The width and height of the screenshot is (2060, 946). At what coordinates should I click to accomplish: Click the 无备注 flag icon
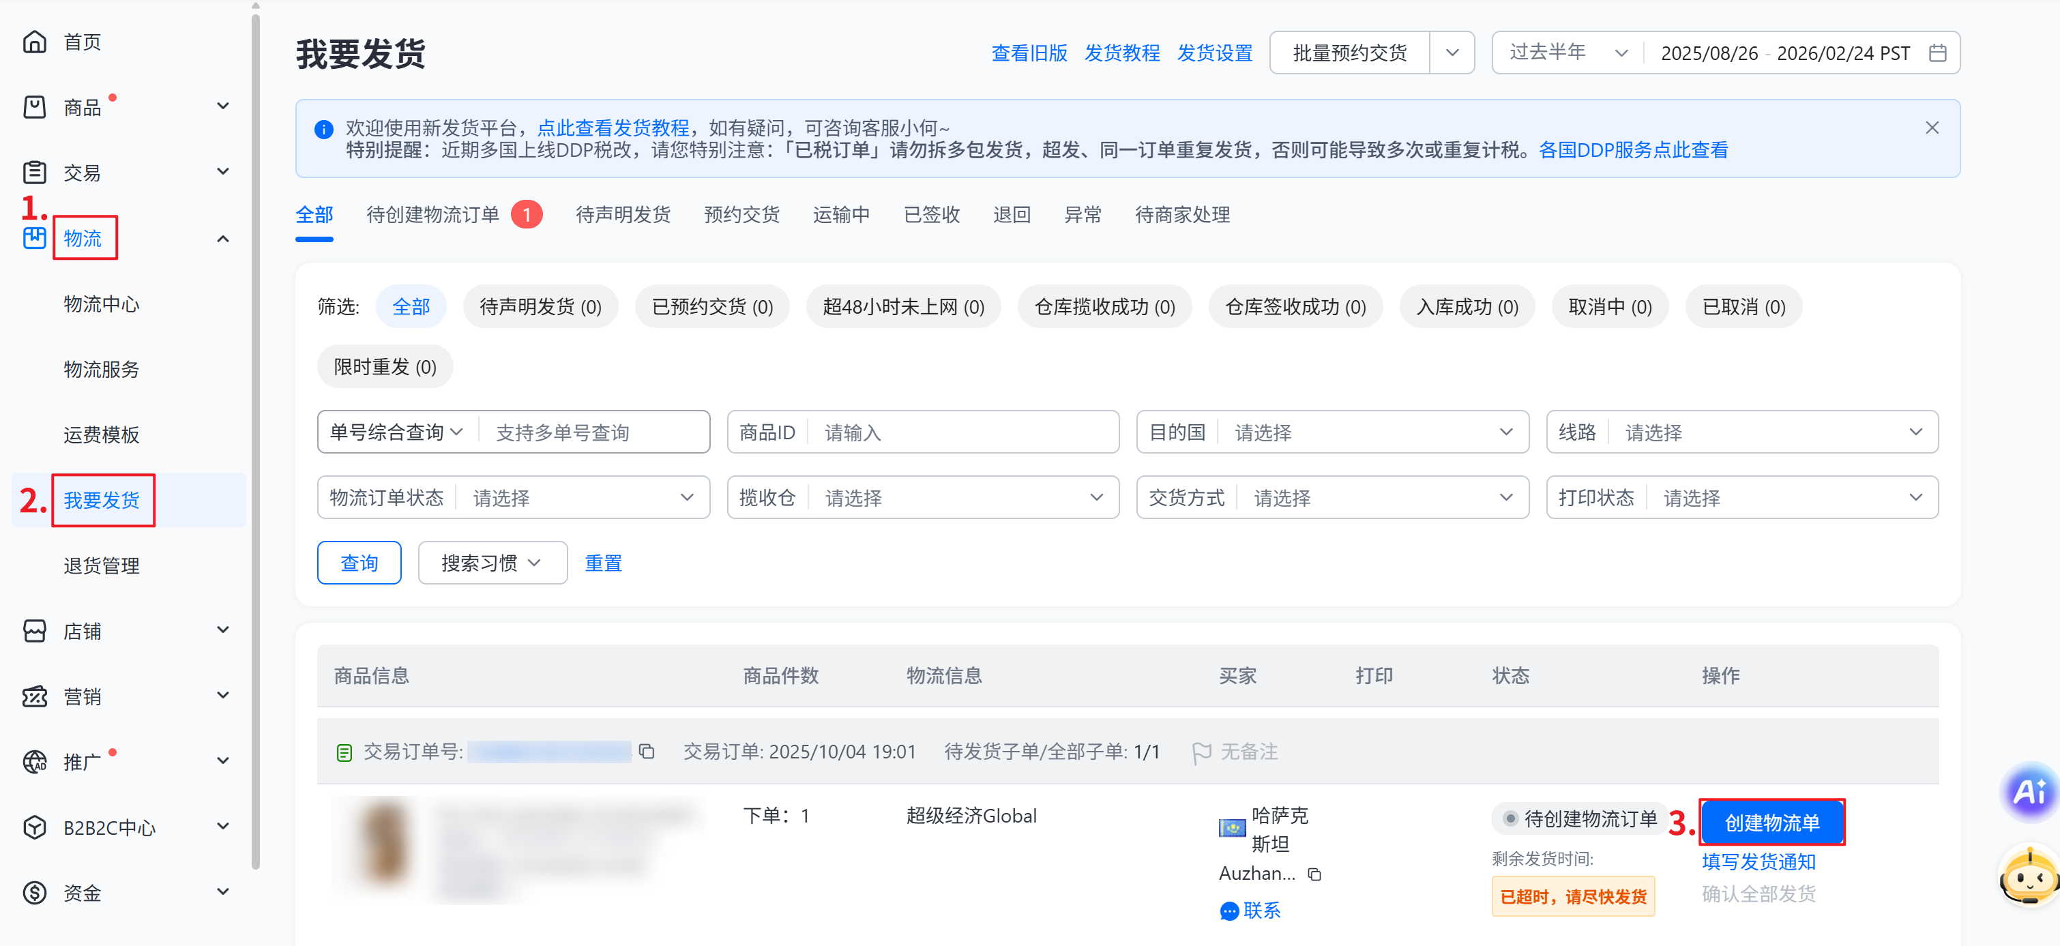pos(1201,752)
